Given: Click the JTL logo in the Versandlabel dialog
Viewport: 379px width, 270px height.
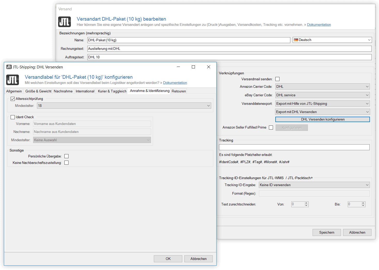Looking at the screenshot, I should coord(12,80).
